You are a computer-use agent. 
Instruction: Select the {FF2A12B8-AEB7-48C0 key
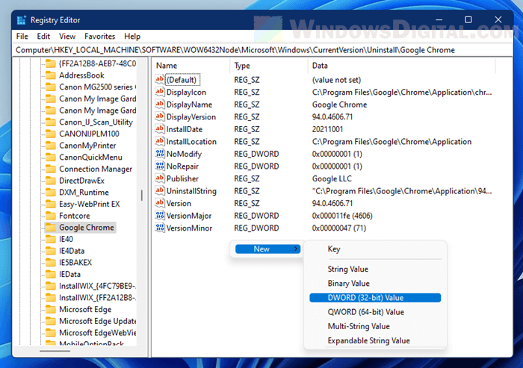point(97,63)
